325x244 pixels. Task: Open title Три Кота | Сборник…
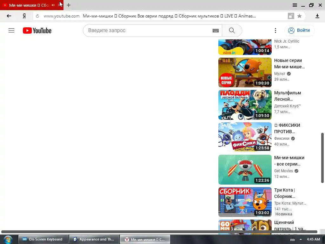285,193
